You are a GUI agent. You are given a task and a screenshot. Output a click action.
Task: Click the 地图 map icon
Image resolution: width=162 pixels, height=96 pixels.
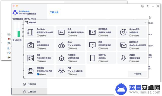pyautogui.click(x=31, y=58)
